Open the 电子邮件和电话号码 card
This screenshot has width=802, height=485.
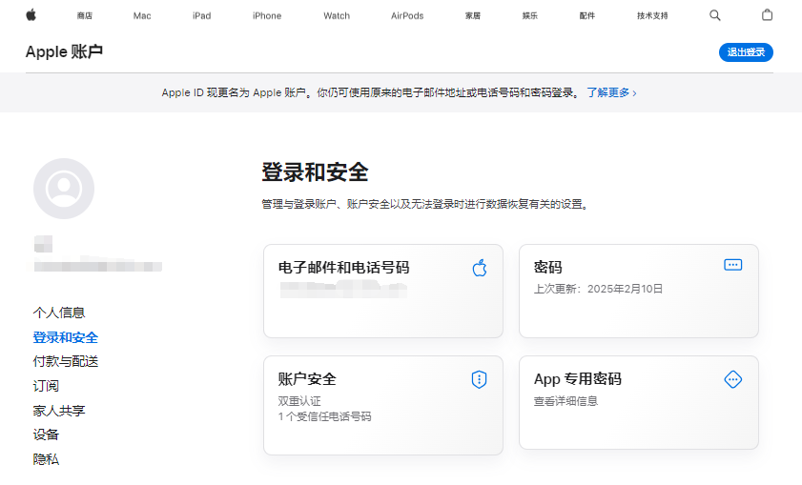[382, 291]
